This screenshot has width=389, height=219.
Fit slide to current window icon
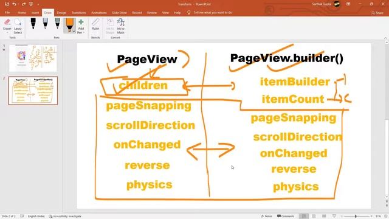pyautogui.click(x=385, y=217)
